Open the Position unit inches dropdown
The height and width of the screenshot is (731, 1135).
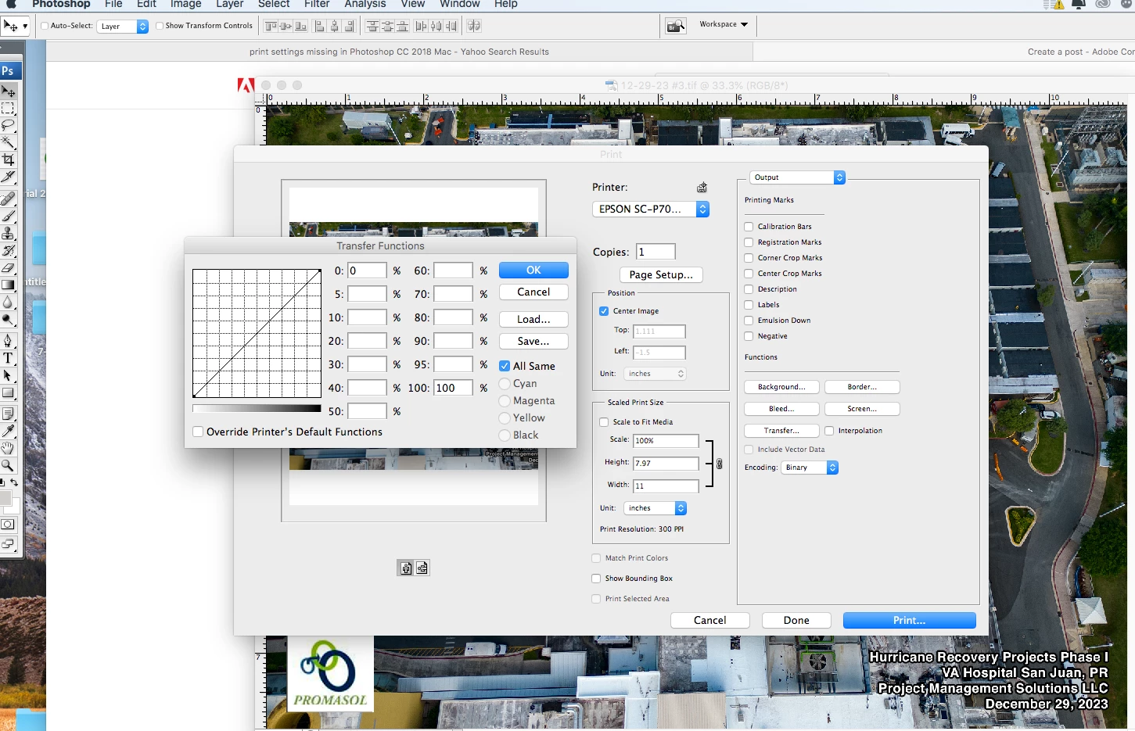click(655, 374)
